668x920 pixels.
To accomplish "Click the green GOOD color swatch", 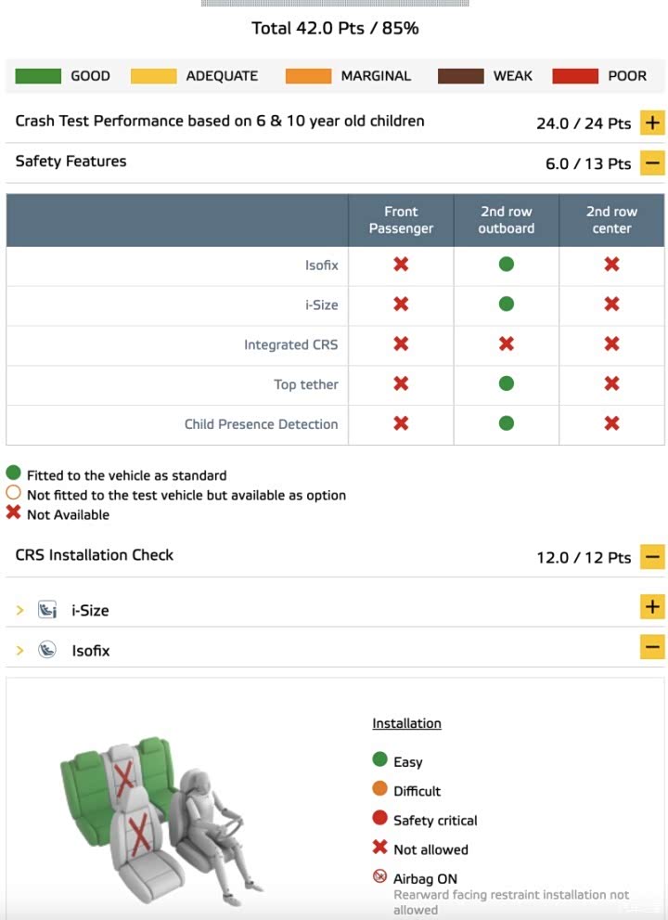I will point(38,76).
